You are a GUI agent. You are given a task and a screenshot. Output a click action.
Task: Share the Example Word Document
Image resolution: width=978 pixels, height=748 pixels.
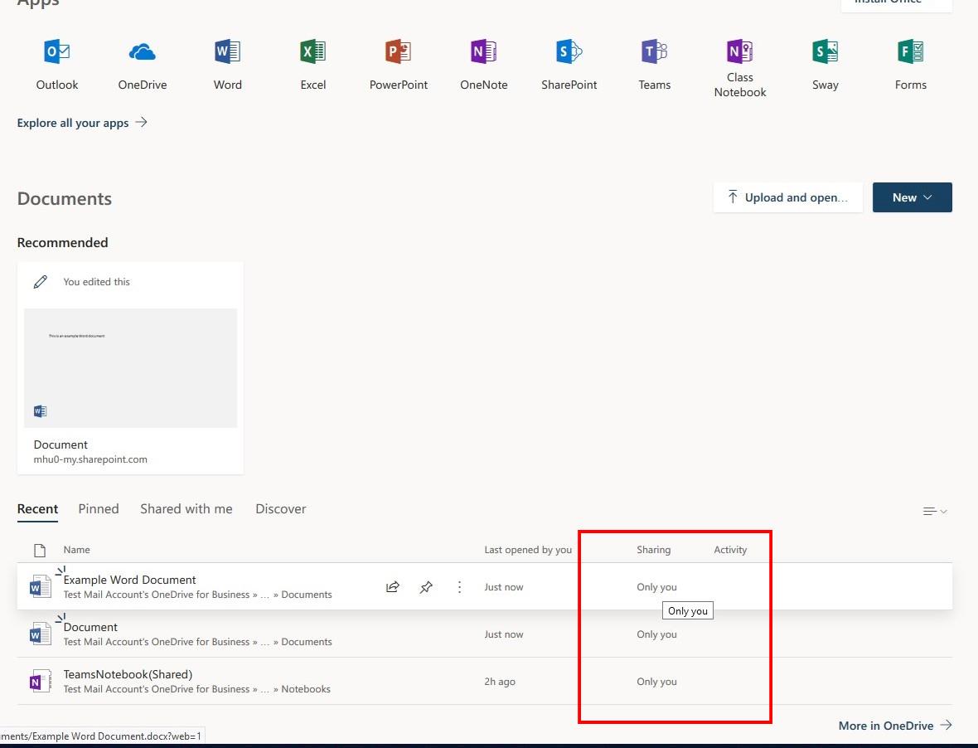coord(393,587)
